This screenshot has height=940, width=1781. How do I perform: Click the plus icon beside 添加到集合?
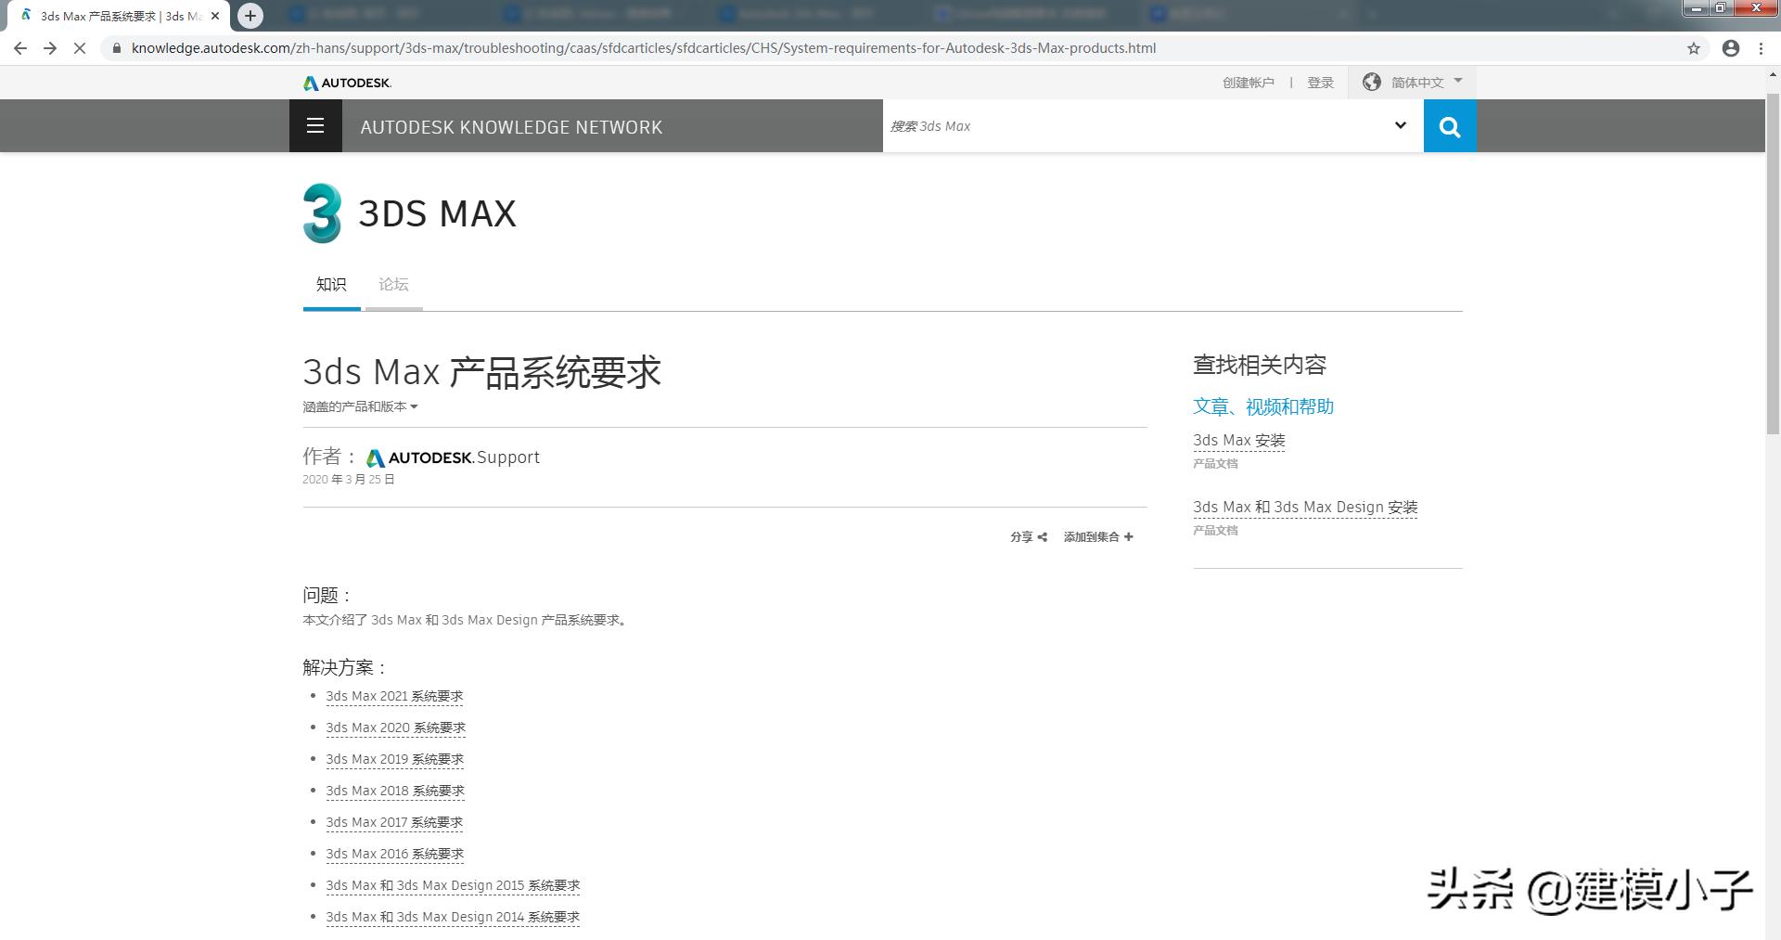1128,536
